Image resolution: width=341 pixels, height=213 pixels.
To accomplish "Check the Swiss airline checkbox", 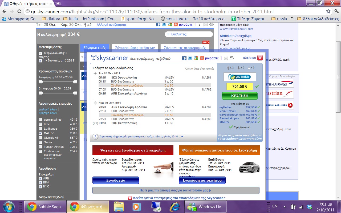I will click(x=40, y=142).
